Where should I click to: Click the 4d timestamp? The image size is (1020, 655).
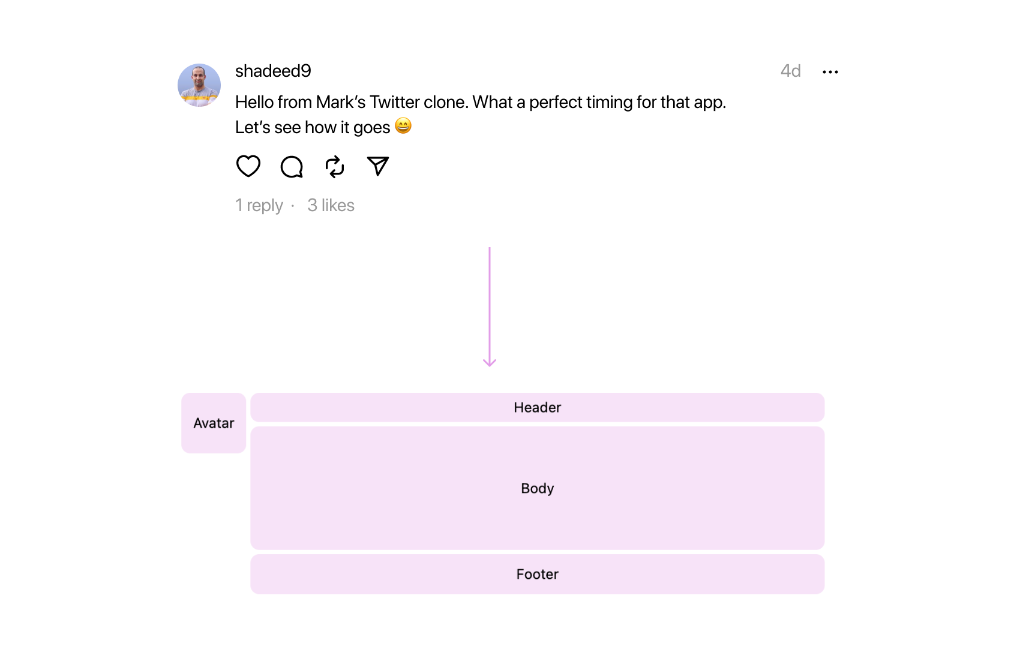pyautogui.click(x=790, y=71)
